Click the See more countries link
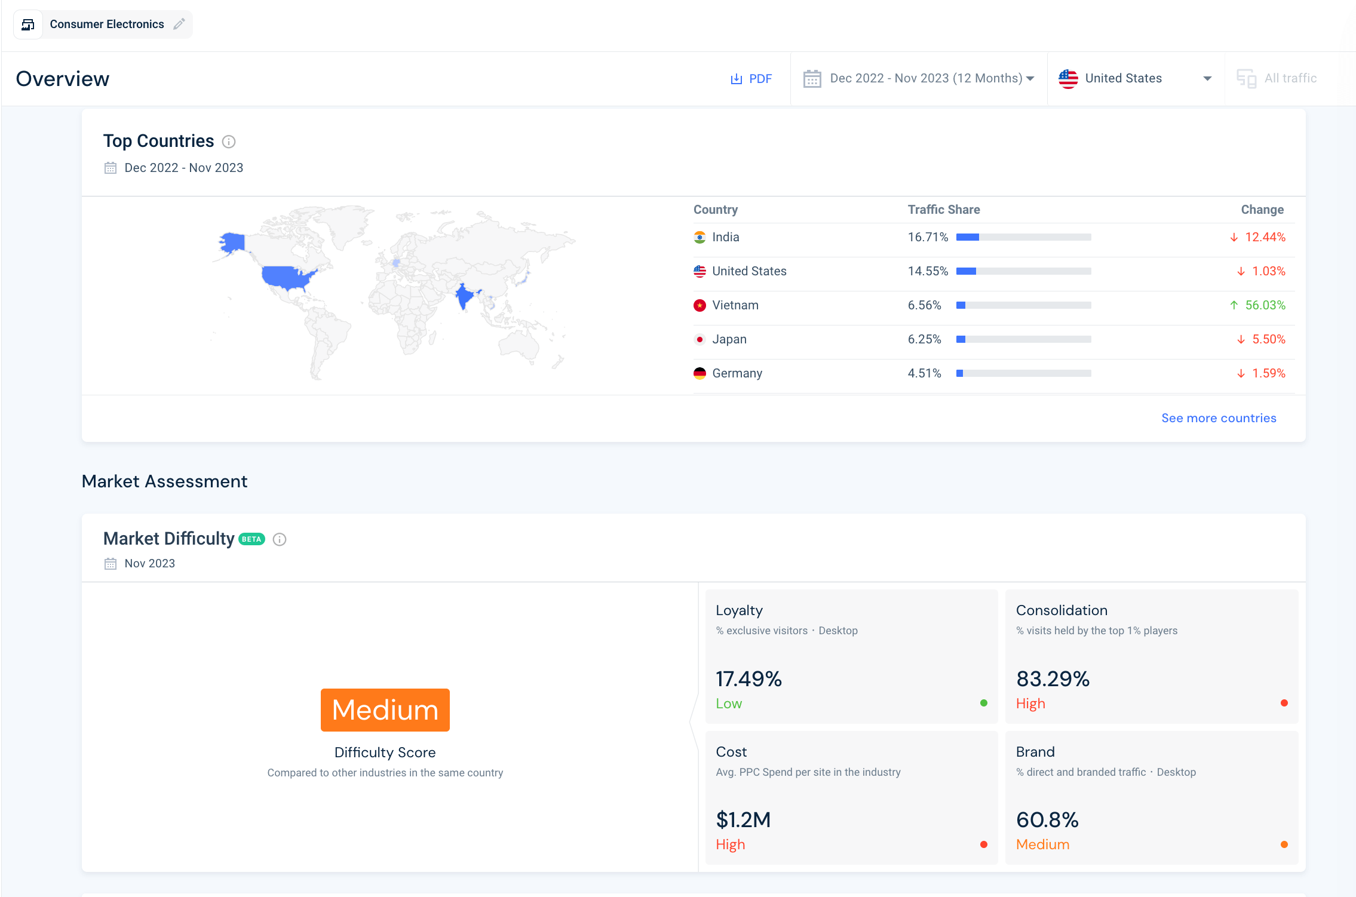 1219,418
